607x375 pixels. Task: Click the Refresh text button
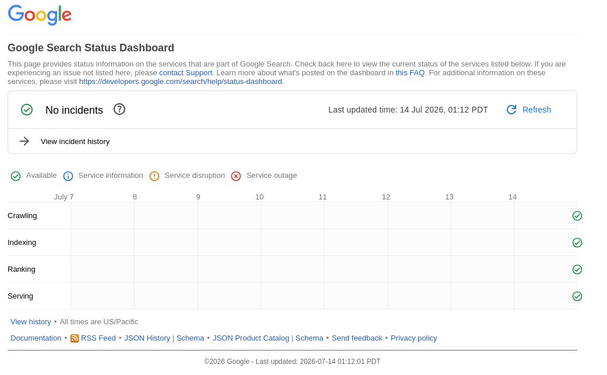click(x=537, y=110)
